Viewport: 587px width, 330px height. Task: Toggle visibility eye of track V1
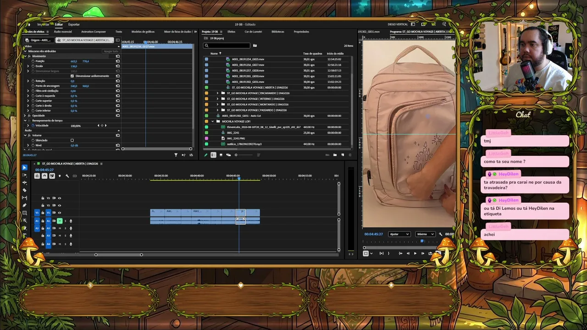click(x=59, y=213)
